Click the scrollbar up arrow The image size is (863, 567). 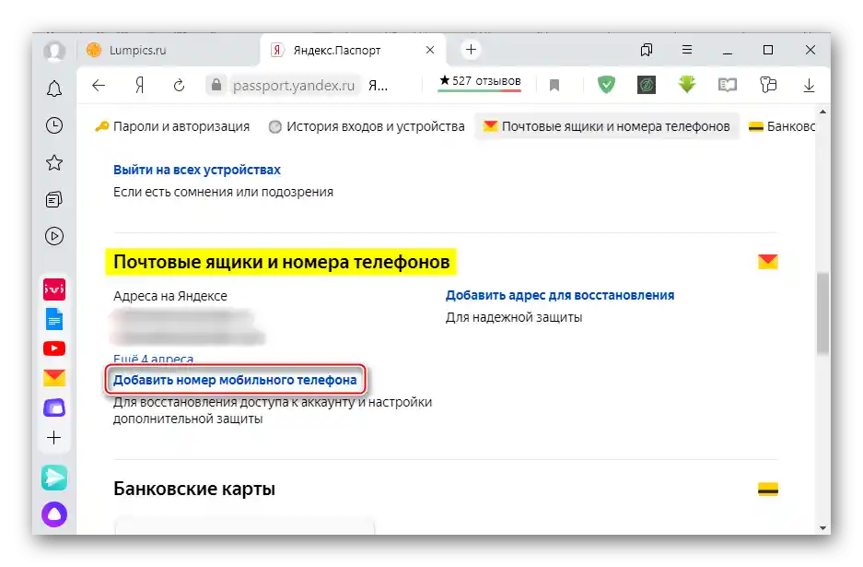pos(822,112)
